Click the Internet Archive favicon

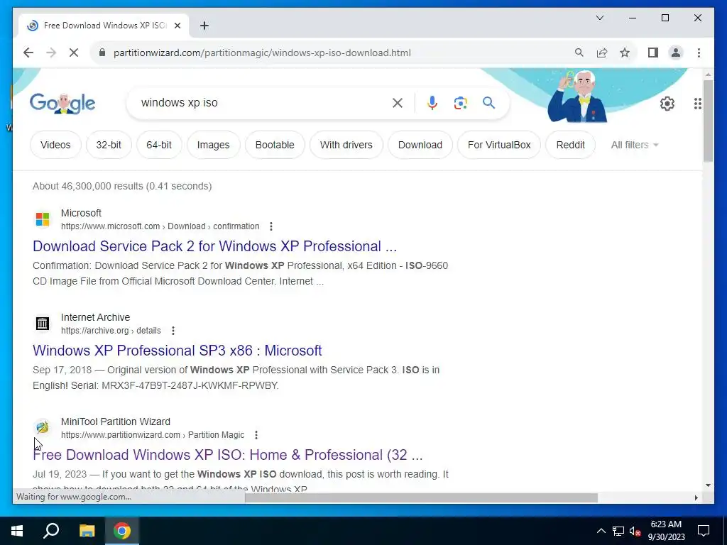(x=42, y=324)
